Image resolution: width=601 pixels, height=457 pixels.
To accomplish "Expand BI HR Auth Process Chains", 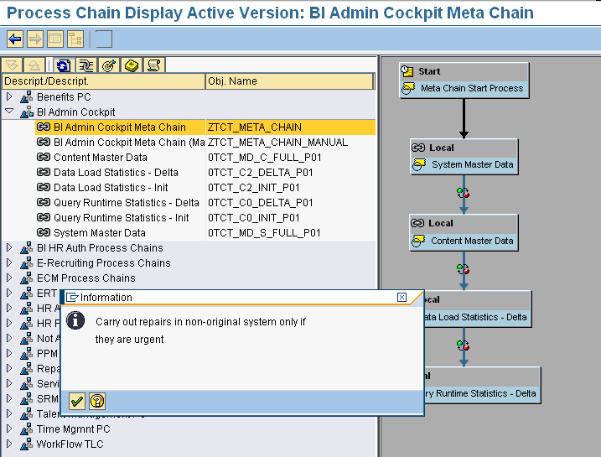I will 9,247.
